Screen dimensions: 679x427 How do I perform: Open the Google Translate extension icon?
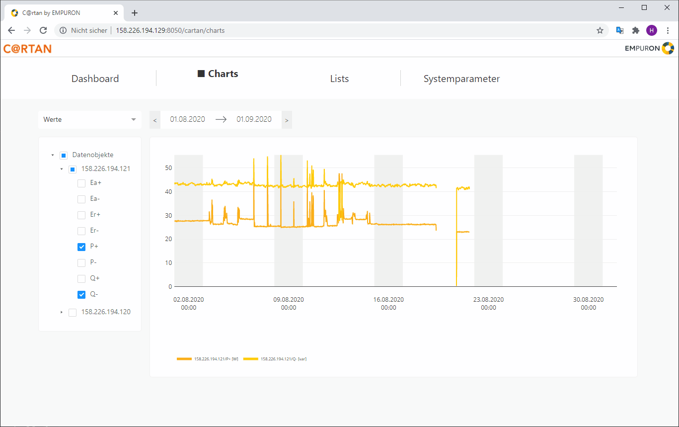pos(620,30)
